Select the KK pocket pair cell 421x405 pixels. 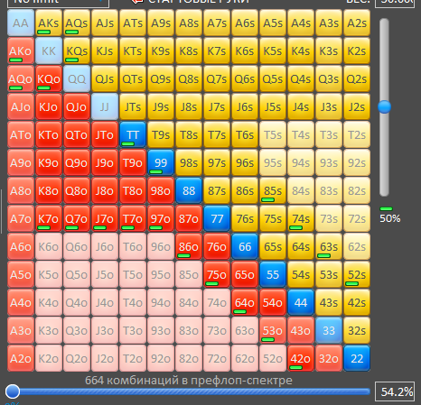pyautogui.click(x=49, y=51)
